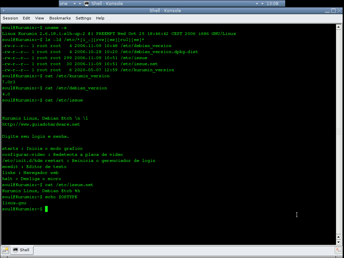The width and height of the screenshot is (344, 258).
Task: Open the Edit menu
Action: [26, 18]
